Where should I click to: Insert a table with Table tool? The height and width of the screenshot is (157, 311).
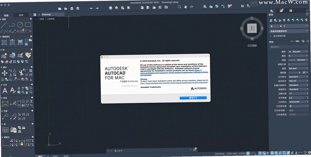click(5, 130)
